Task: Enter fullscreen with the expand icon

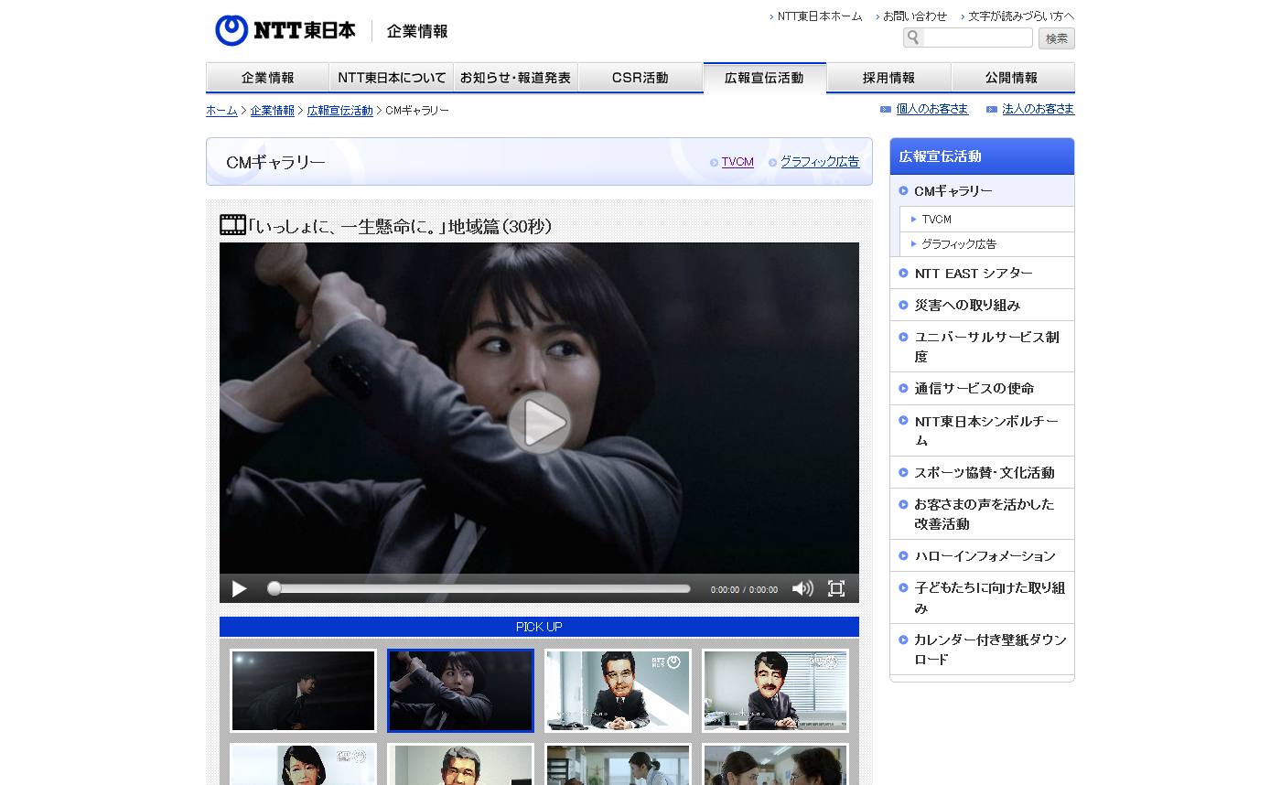Action: [x=836, y=589]
